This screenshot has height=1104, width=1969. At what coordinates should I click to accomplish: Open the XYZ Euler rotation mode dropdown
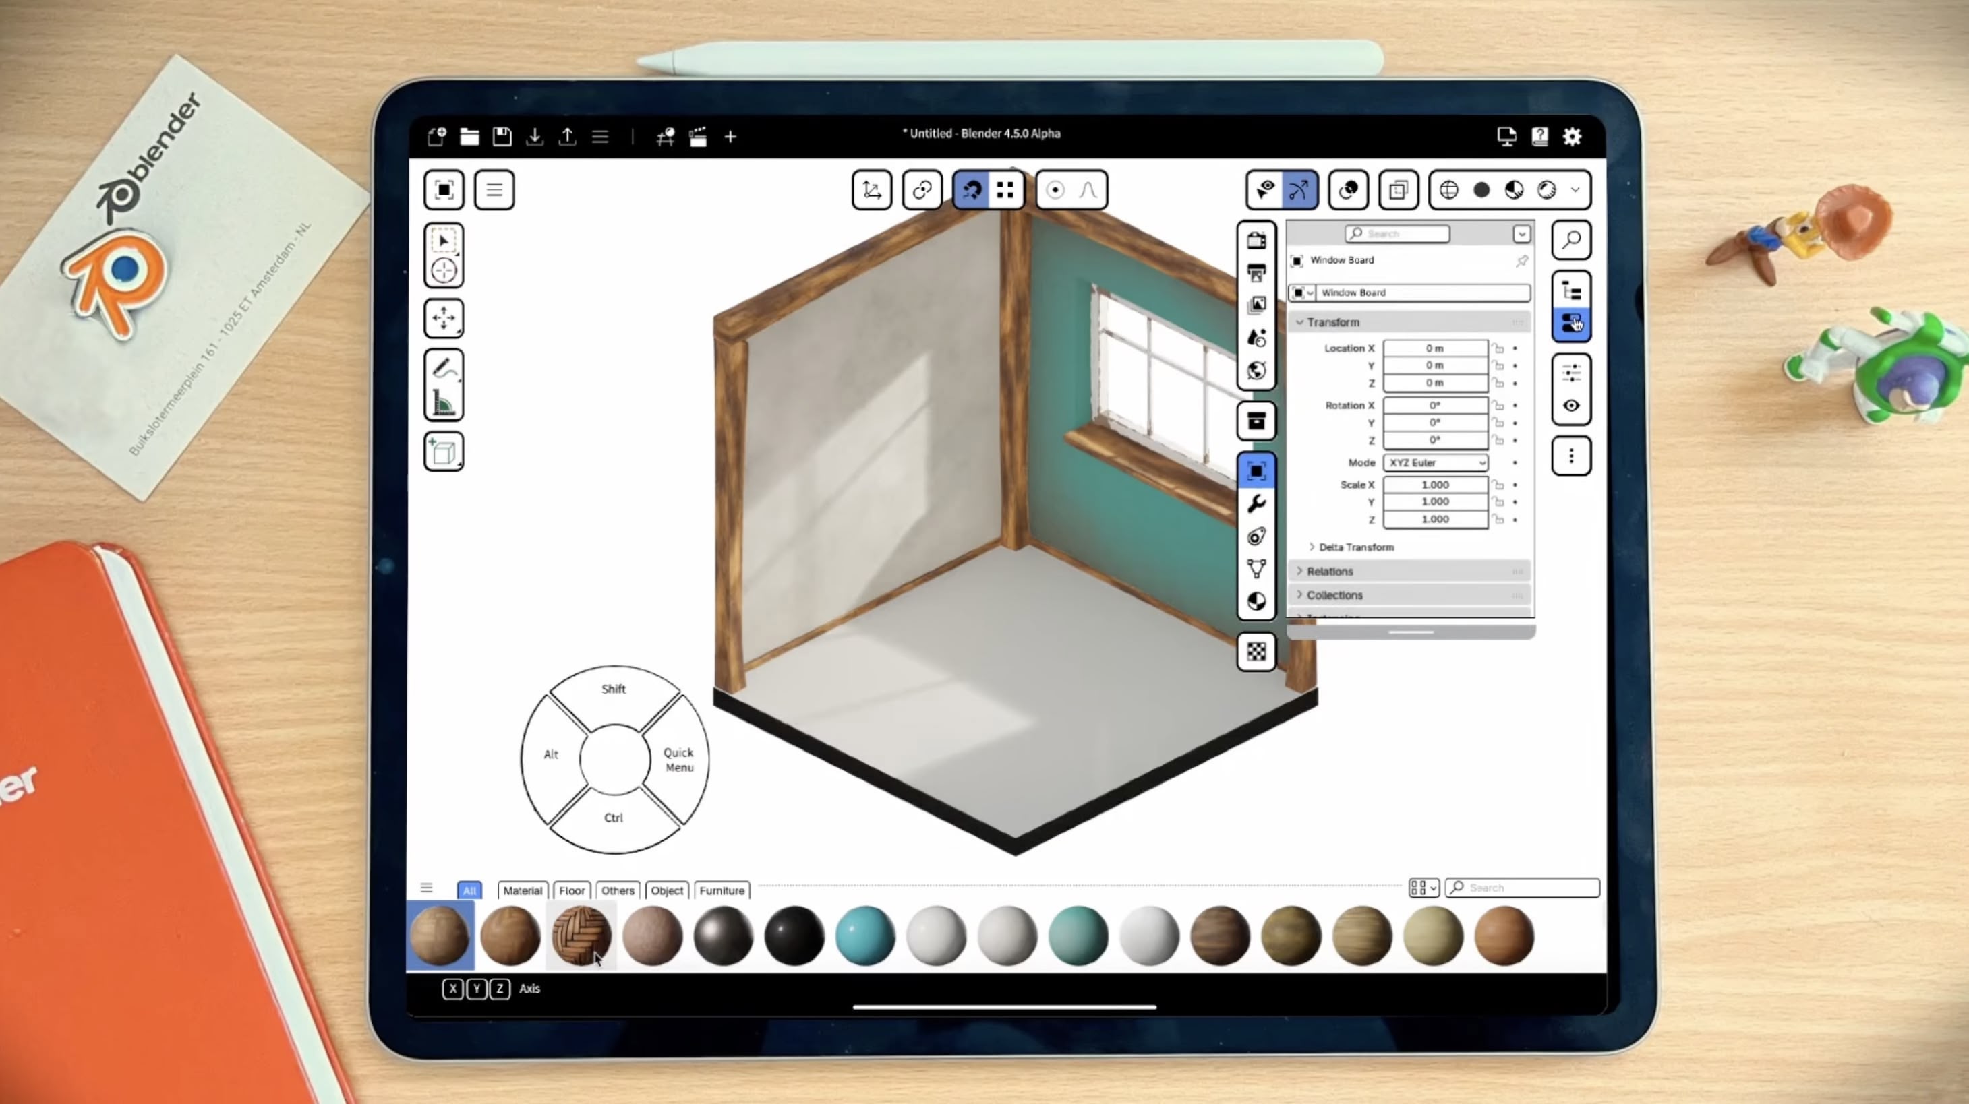(1435, 462)
